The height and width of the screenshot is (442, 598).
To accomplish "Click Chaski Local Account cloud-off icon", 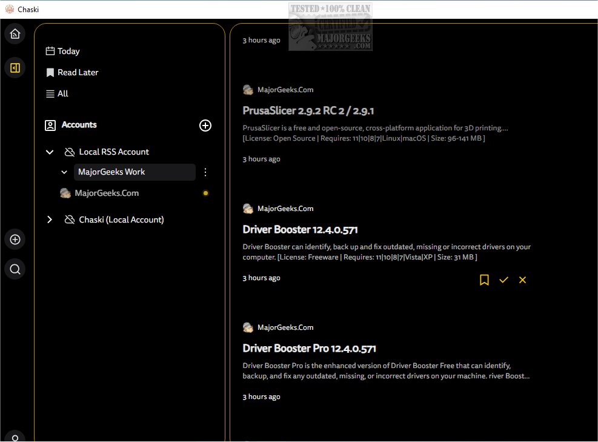I will click(x=70, y=219).
